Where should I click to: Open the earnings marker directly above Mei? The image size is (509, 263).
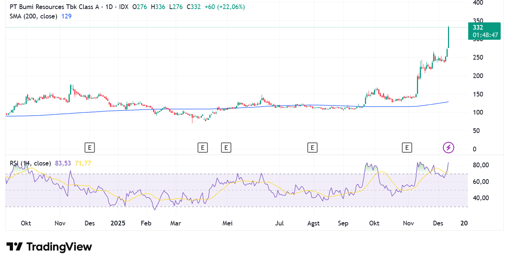click(226, 147)
